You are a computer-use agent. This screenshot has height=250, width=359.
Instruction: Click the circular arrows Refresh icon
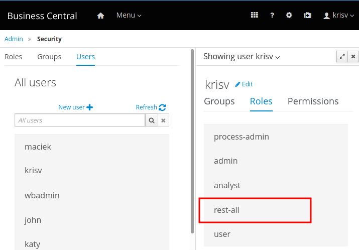[162, 107]
